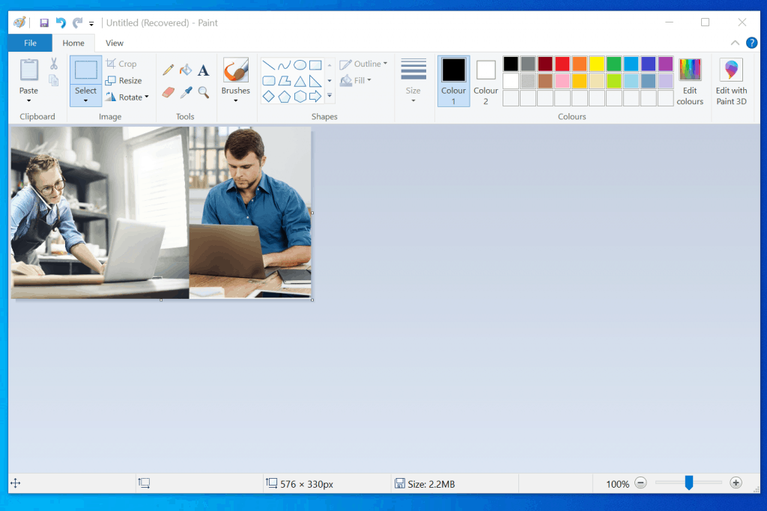Pick the yellow colour swatch

pos(597,64)
